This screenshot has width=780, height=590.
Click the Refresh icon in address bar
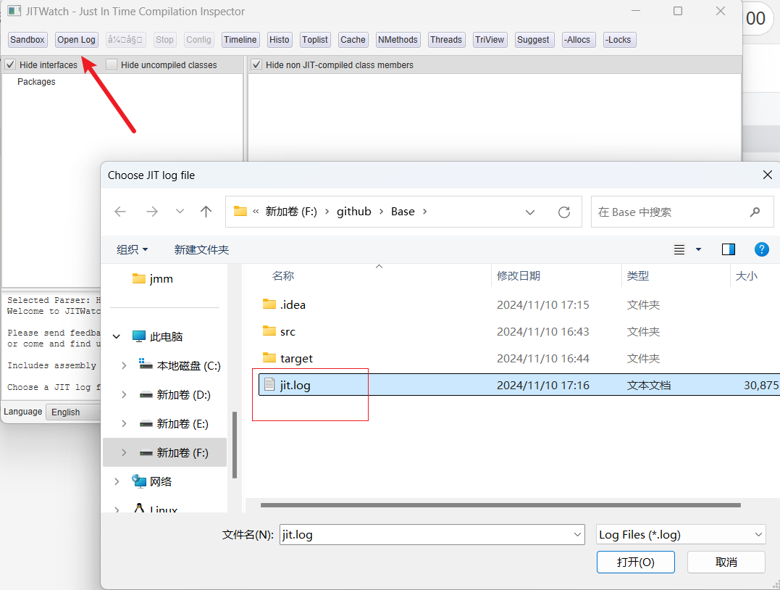[564, 212]
